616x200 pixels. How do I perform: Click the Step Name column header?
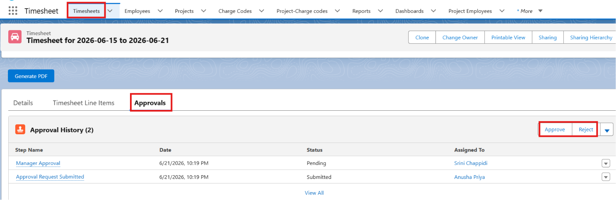tap(29, 150)
